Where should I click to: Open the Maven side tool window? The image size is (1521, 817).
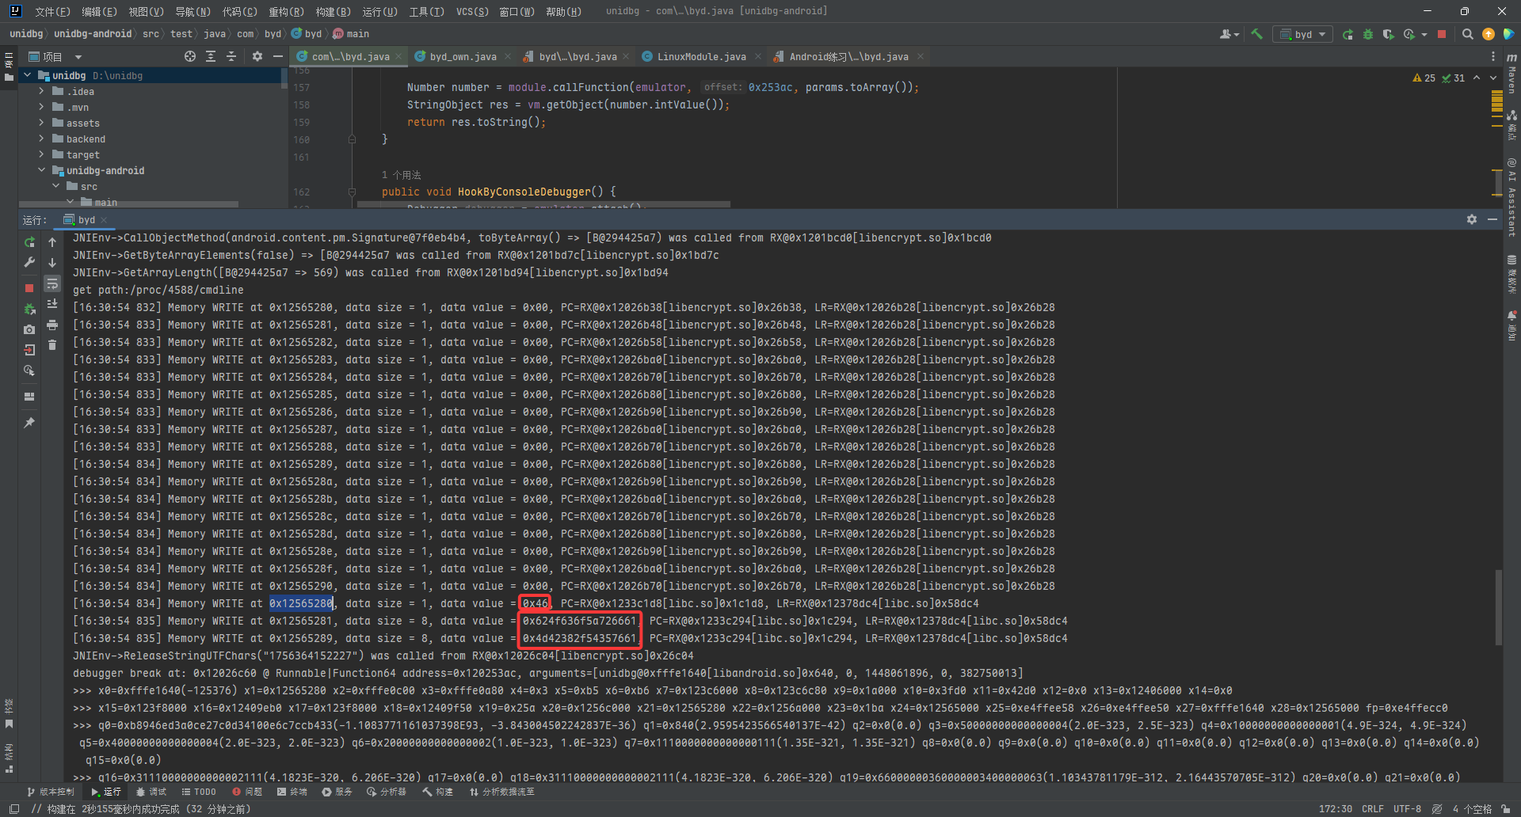coord(1511,74)
